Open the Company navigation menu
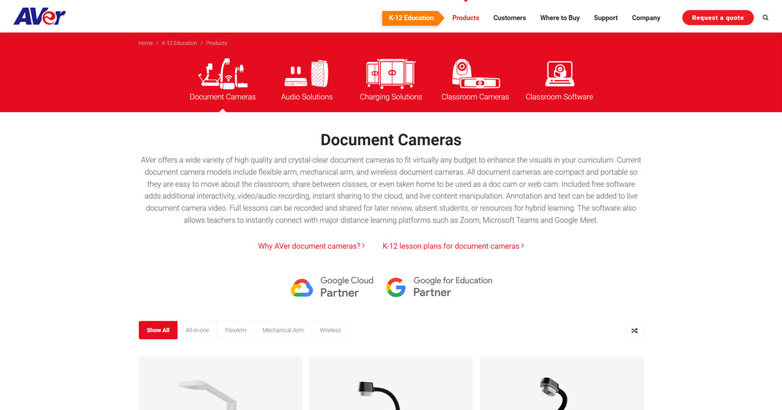The height and width of the screenshot is (410, 782). (646, 18)
